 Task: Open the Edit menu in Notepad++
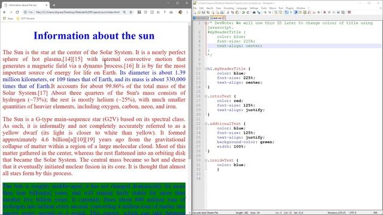(201, 8)
